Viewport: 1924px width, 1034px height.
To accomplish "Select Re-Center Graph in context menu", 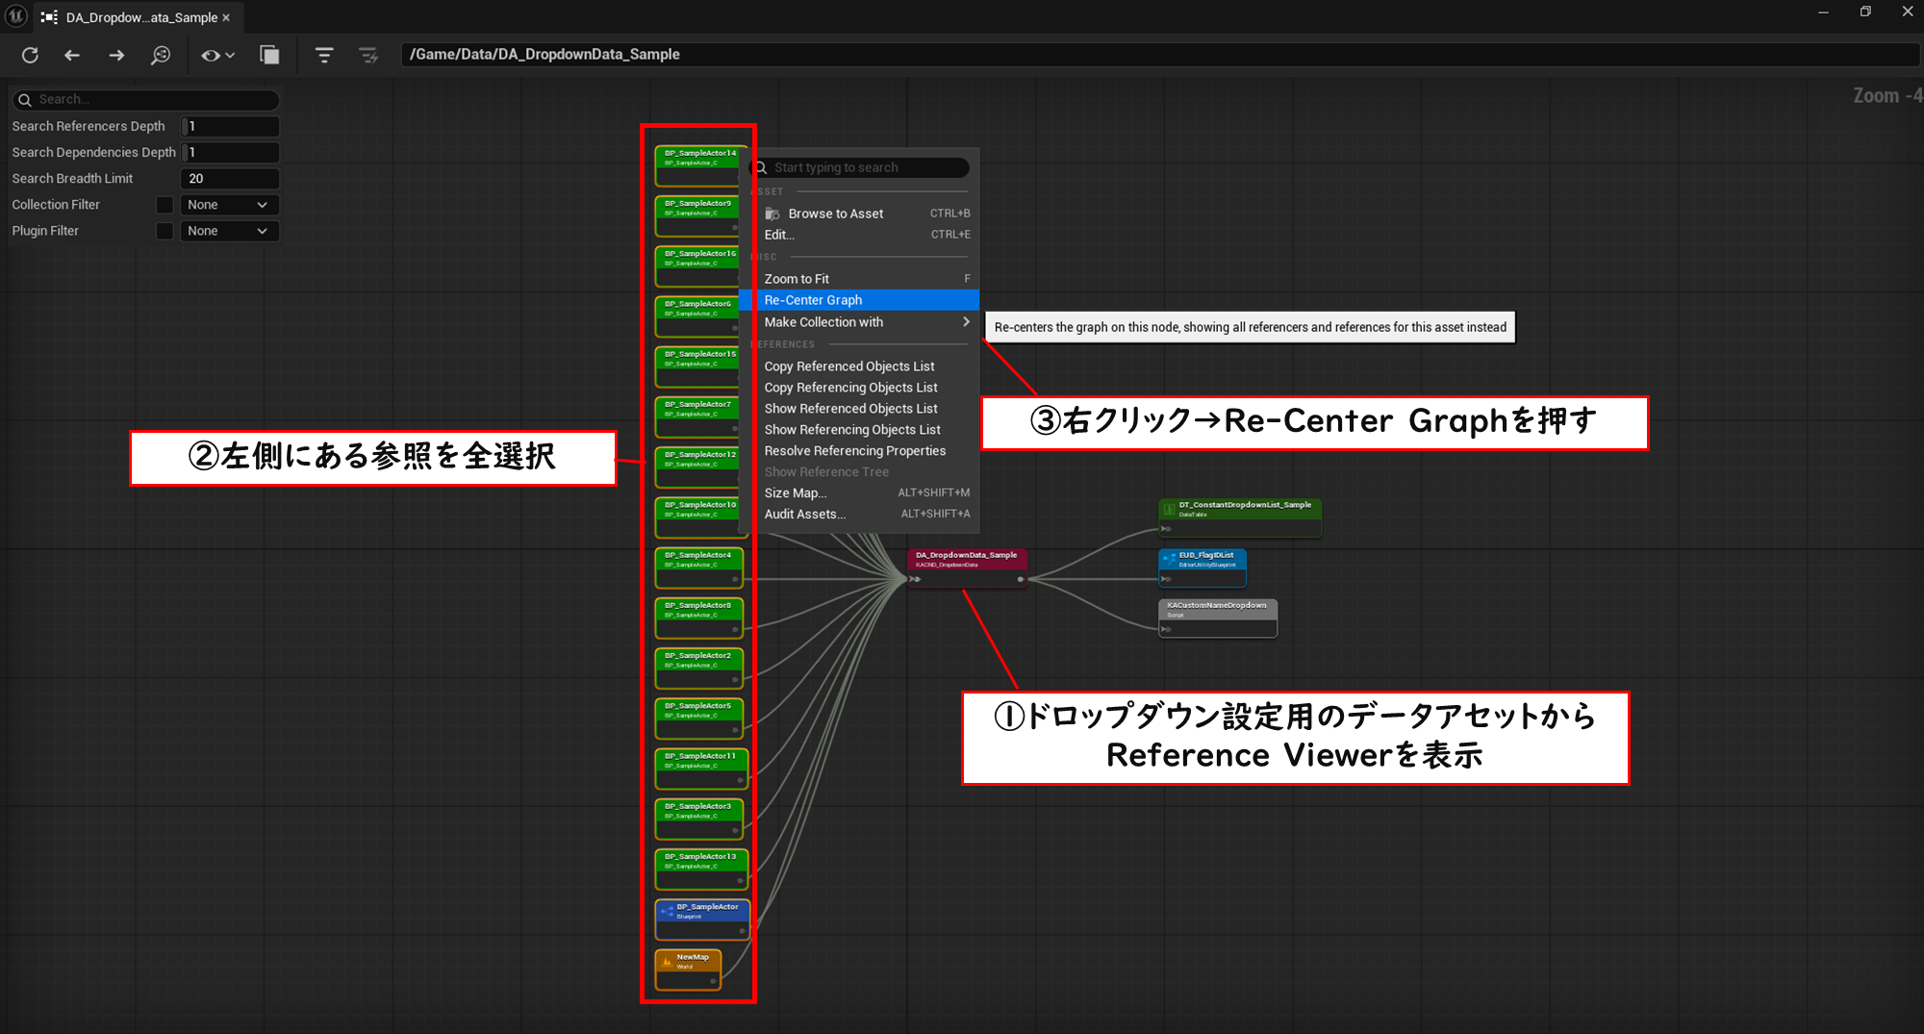I will [x=866, y=300].
